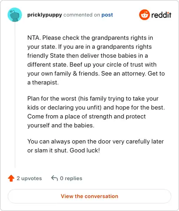Click the pricklypuppy Snoo avatar
Viewport: 179px width, 211px height.
click(15, 15)
